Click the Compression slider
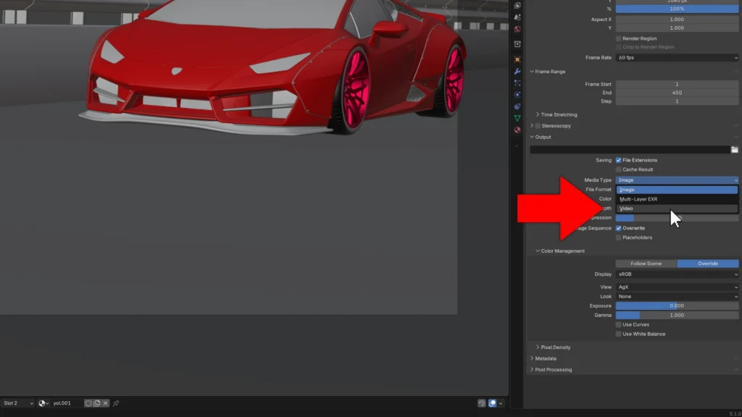 (677, 218)
